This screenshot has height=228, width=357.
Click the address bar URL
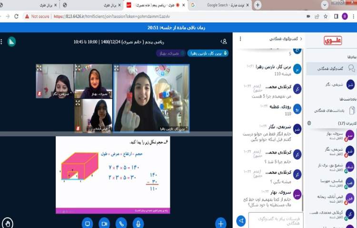pyautogui.click(x=111, y=16)
